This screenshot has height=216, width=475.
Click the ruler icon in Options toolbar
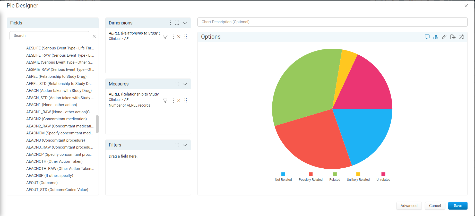(x=444, y=37)
